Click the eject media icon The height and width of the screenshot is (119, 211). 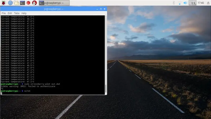tap(208, 3)
